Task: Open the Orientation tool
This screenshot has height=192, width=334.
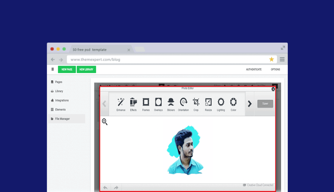Action: (183, 104)
